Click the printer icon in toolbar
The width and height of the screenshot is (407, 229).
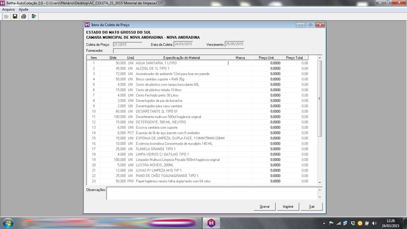(23, 16)
